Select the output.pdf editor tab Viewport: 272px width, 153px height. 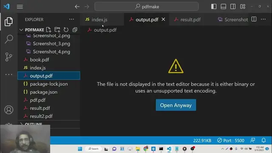pyautogui.click(x=147, y=20)
